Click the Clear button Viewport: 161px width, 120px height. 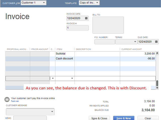click(x=148, y=118)
